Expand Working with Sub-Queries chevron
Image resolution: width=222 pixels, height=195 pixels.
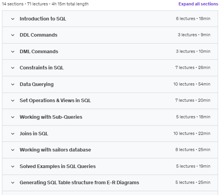13,117
